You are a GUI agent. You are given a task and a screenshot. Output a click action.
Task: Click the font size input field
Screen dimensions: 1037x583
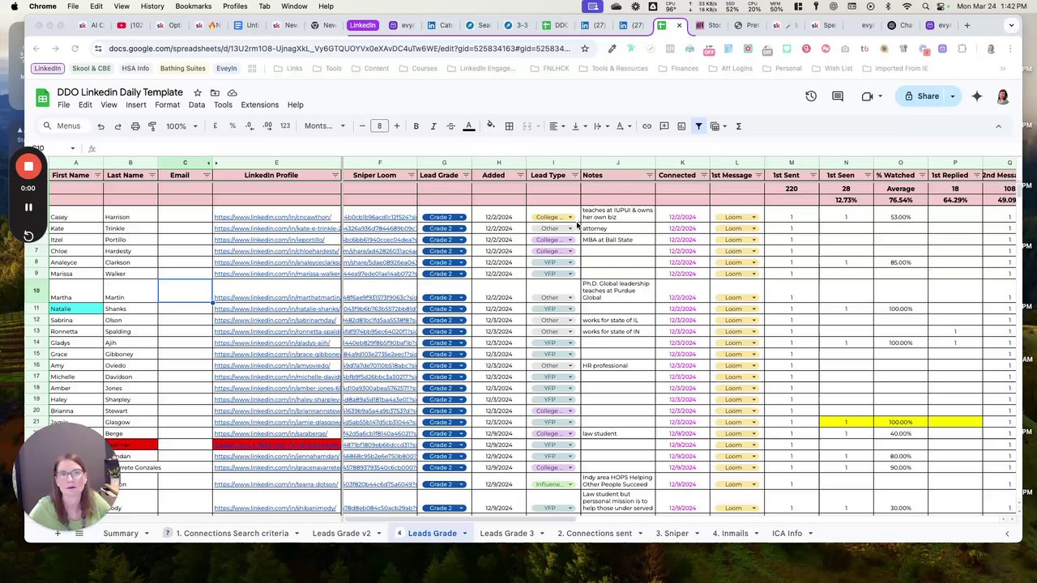click(x=379, y=126)
